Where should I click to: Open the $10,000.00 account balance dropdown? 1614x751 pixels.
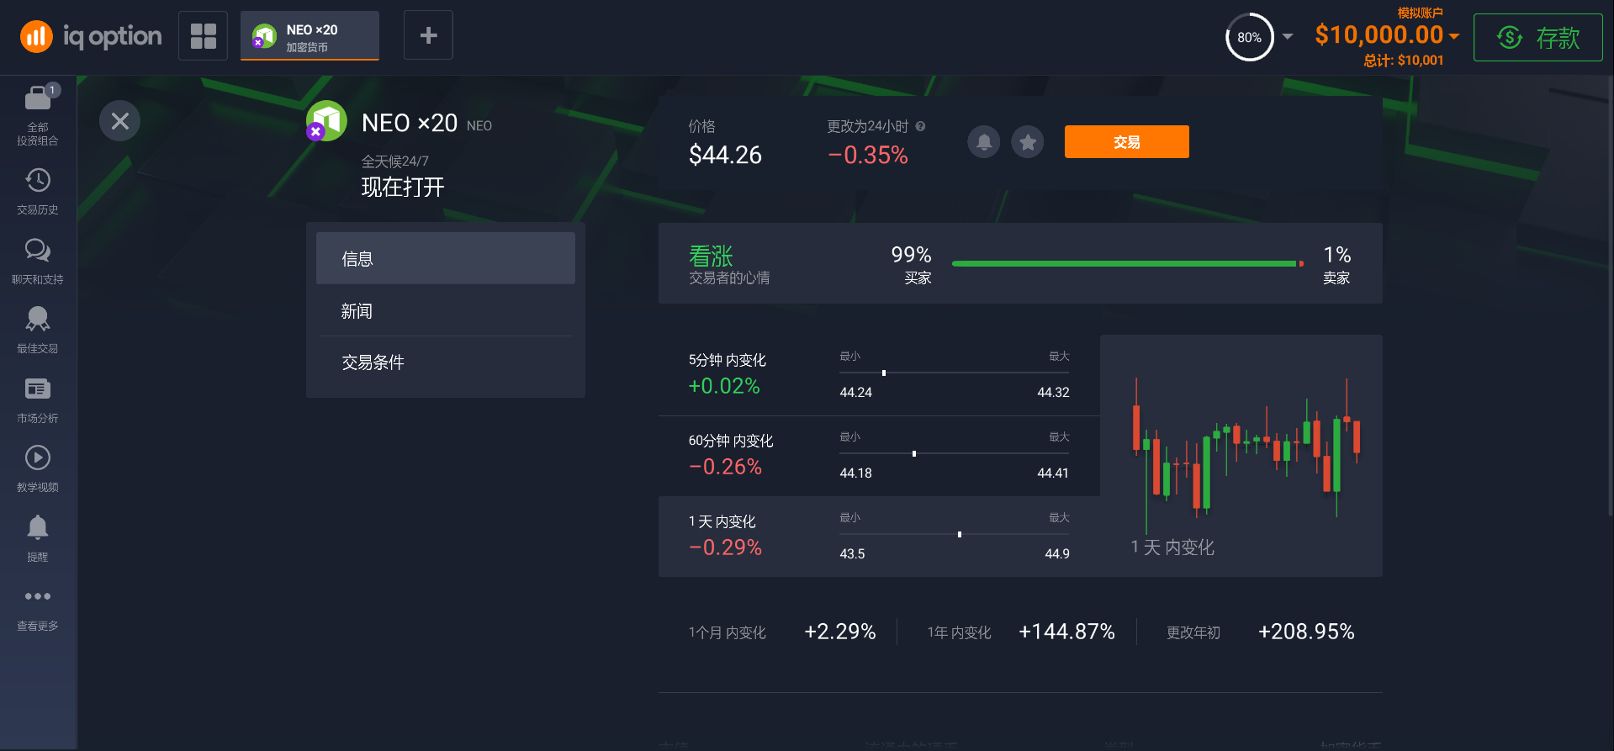coord(1387,35)
